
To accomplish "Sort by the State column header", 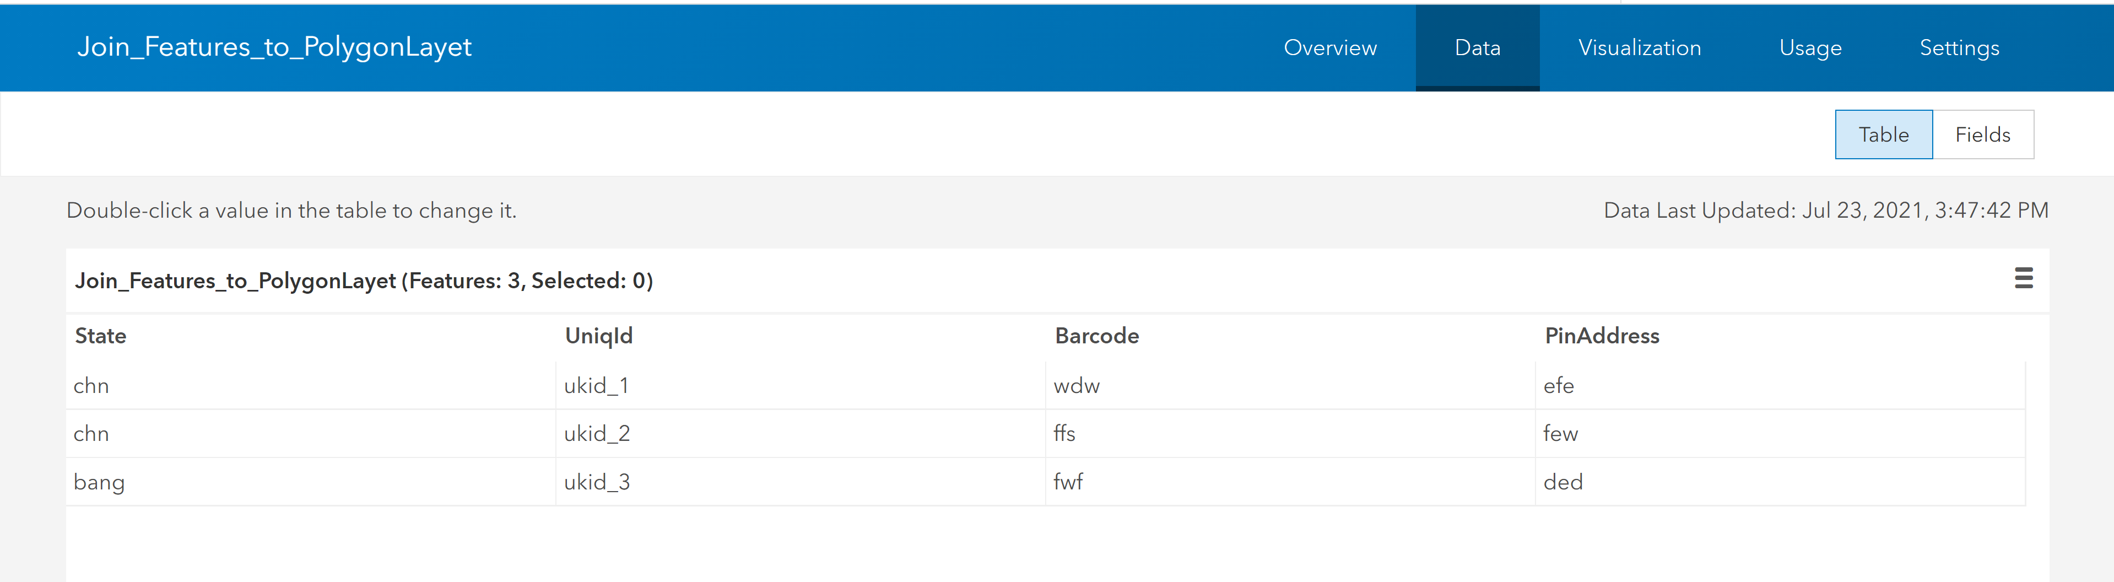I will (101, 336).
